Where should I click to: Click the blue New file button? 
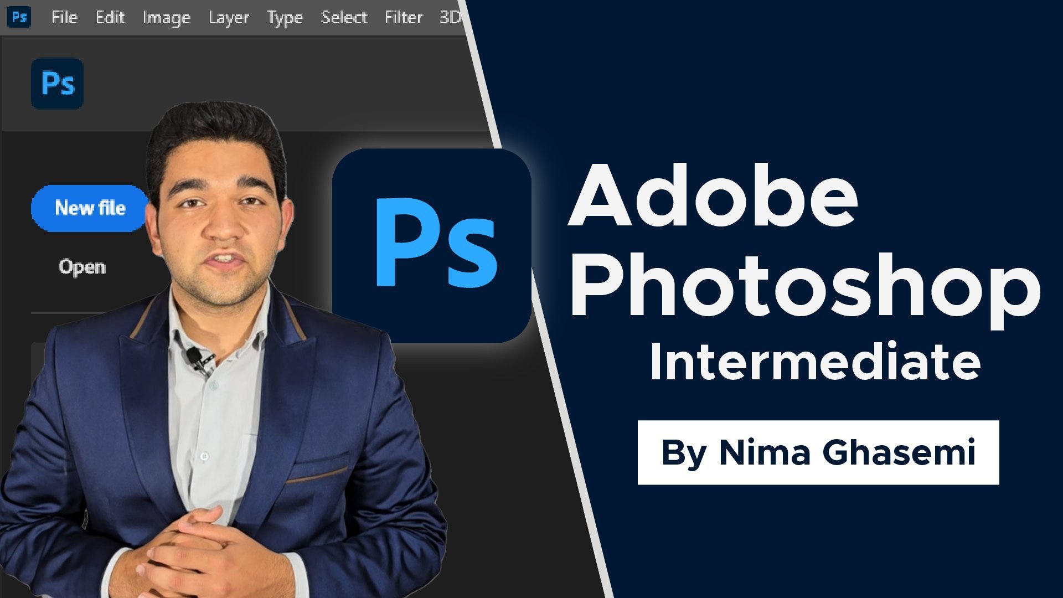90,208
